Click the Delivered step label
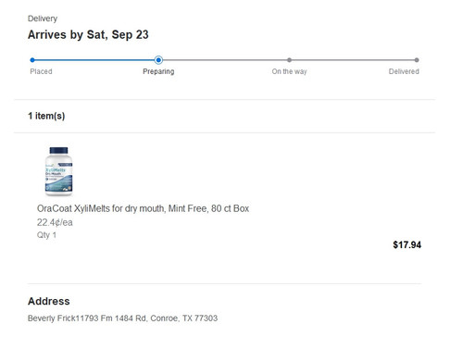The height and width of the screenshot is (362, 463). pos(404,71)
